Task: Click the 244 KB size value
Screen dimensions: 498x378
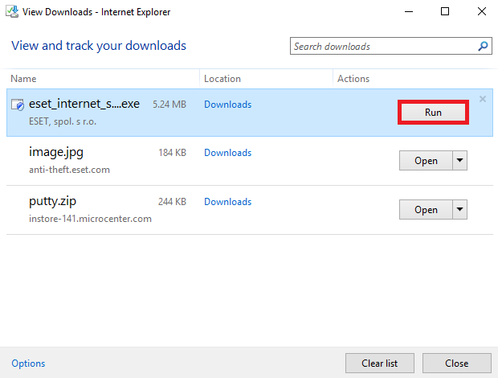Action: point(172,202)
